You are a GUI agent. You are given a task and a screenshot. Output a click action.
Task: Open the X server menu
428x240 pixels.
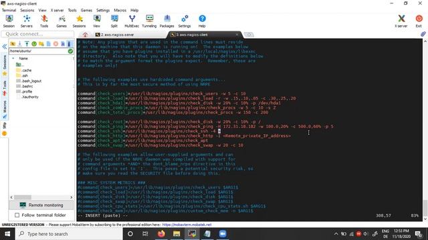pyautogui.click(x=57, y=10)
